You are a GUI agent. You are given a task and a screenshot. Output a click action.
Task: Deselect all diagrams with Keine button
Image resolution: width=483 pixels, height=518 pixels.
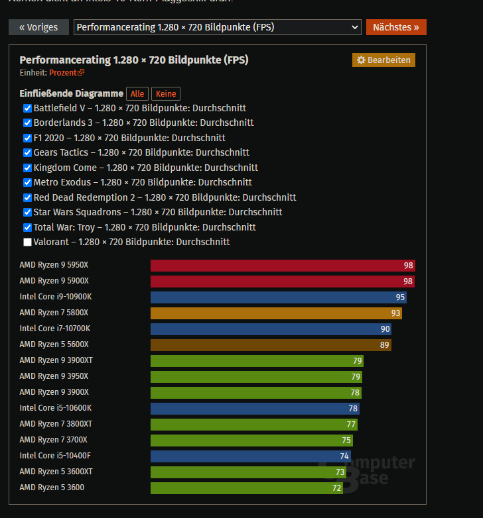point(166,94)
